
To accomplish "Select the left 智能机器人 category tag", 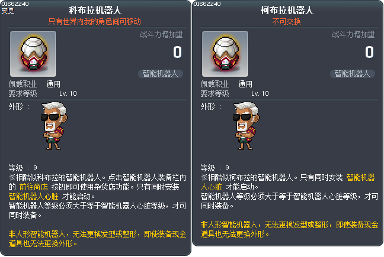I will [161, 74].
